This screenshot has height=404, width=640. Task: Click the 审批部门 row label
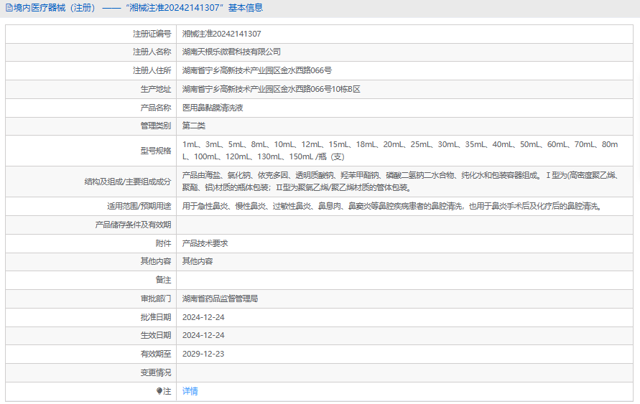click(156, 299)
